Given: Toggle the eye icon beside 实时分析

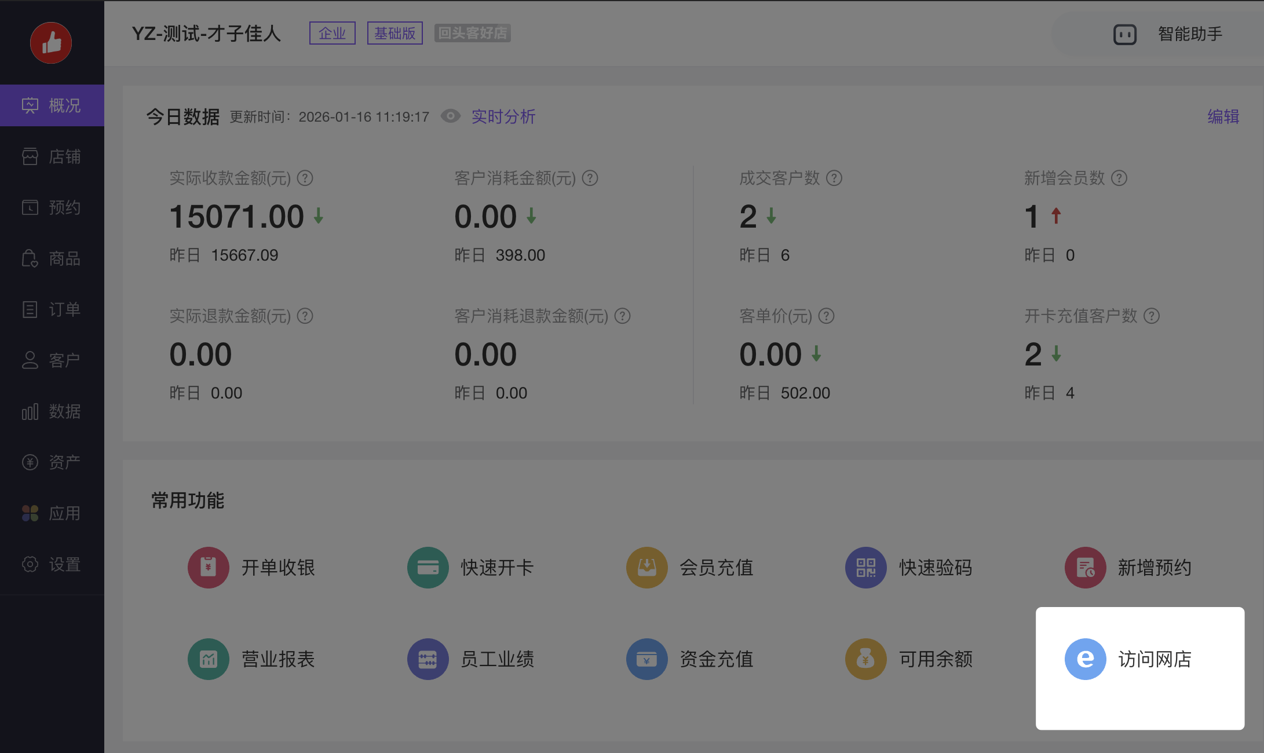Looking at the screenshot, I should (x=451, y=116).
